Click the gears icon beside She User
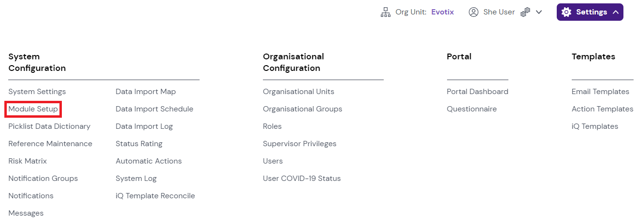636x220 pixels. pos(525,13)
